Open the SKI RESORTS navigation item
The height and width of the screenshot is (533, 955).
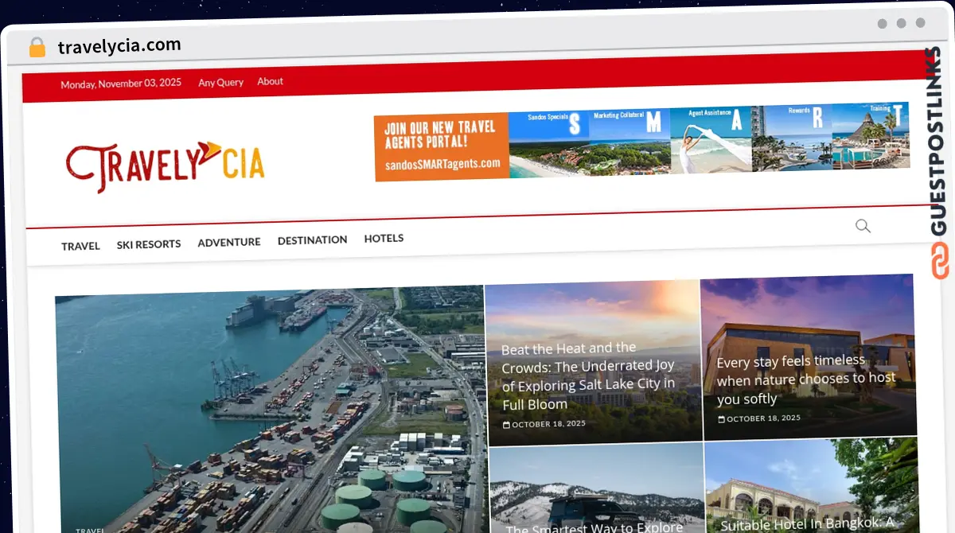(x=149, y=244)
